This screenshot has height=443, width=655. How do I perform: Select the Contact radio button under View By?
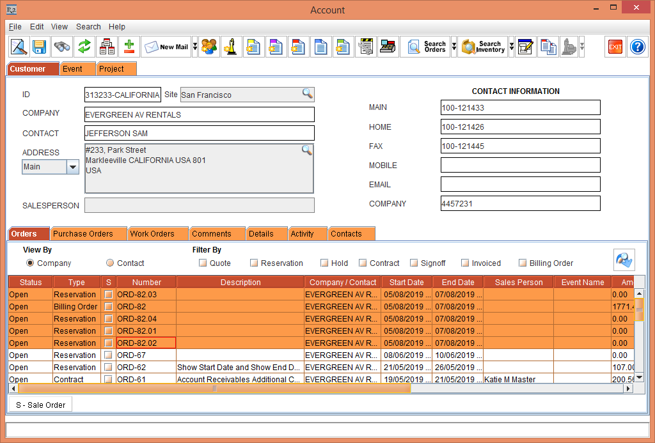[110, 263]
